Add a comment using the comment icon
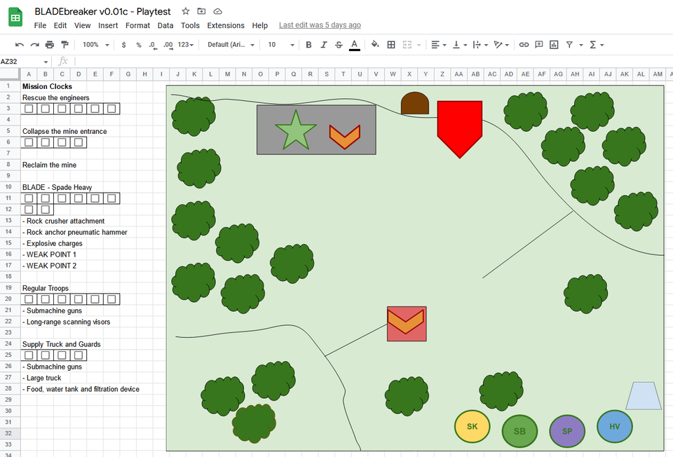 pyautogui.click(x=538, y=44)
